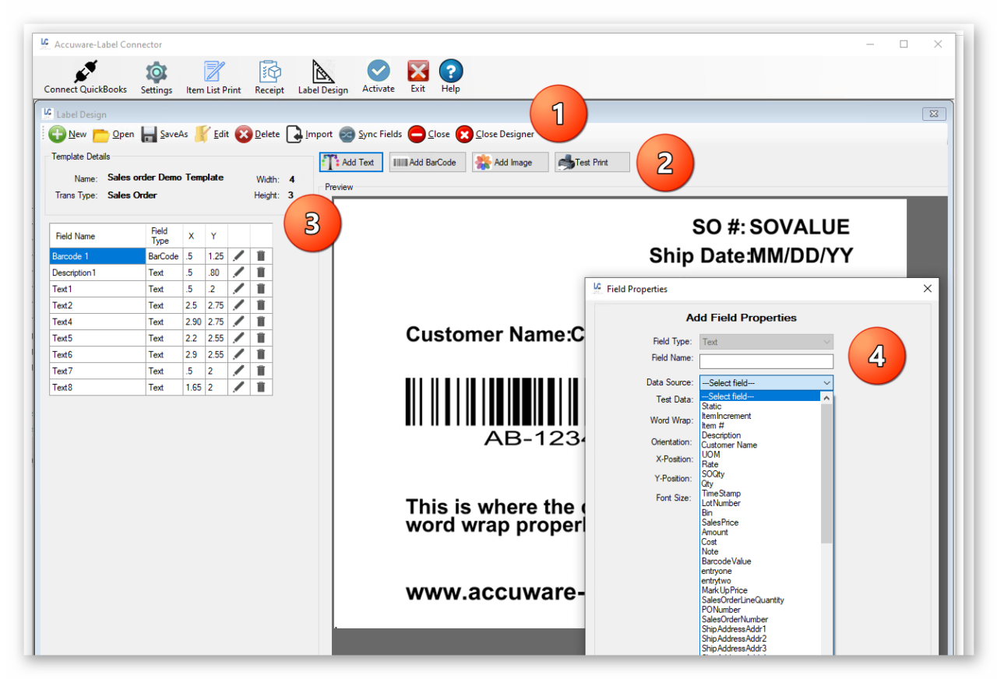This screenshot has height=679, width=997.
Task: Select Customer Name from the field list
Action: tap(729, 445)
